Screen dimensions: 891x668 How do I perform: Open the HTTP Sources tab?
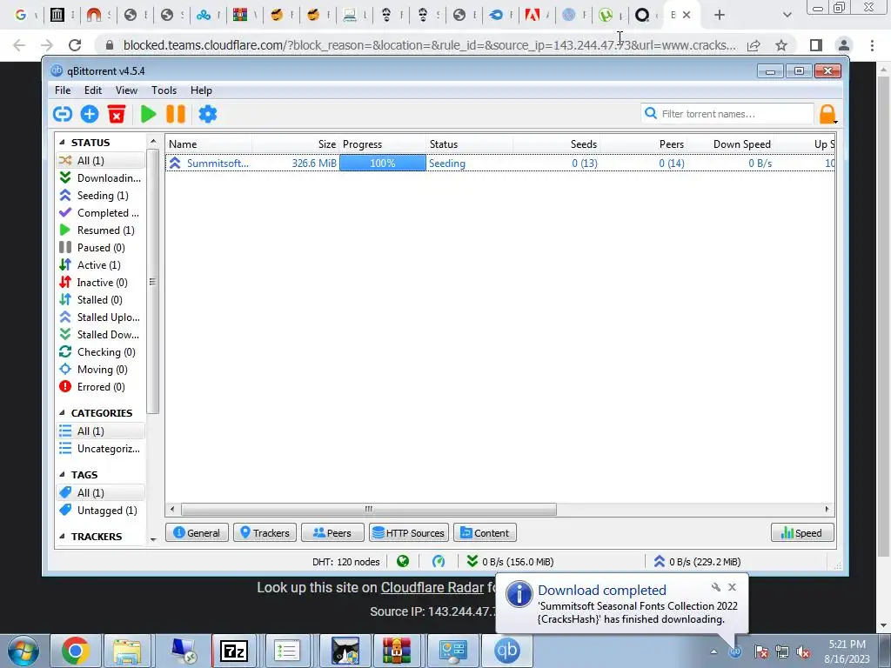409,533
